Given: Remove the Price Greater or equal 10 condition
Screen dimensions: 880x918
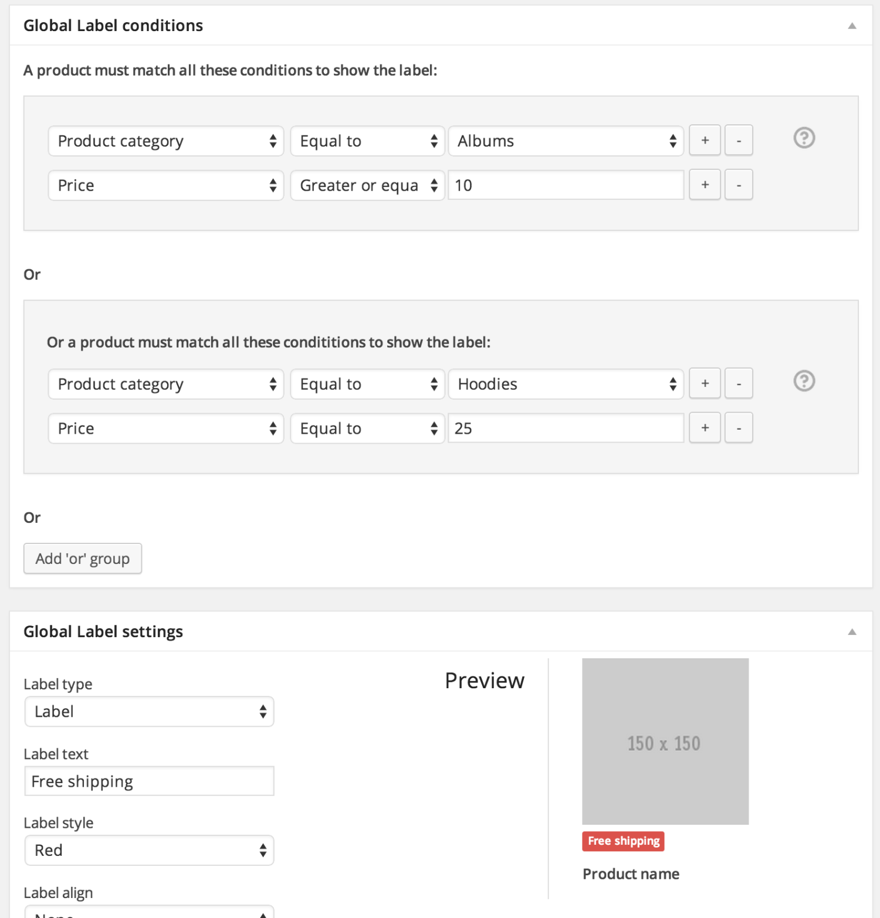Looking at the screenshot, I should [739, 185].
